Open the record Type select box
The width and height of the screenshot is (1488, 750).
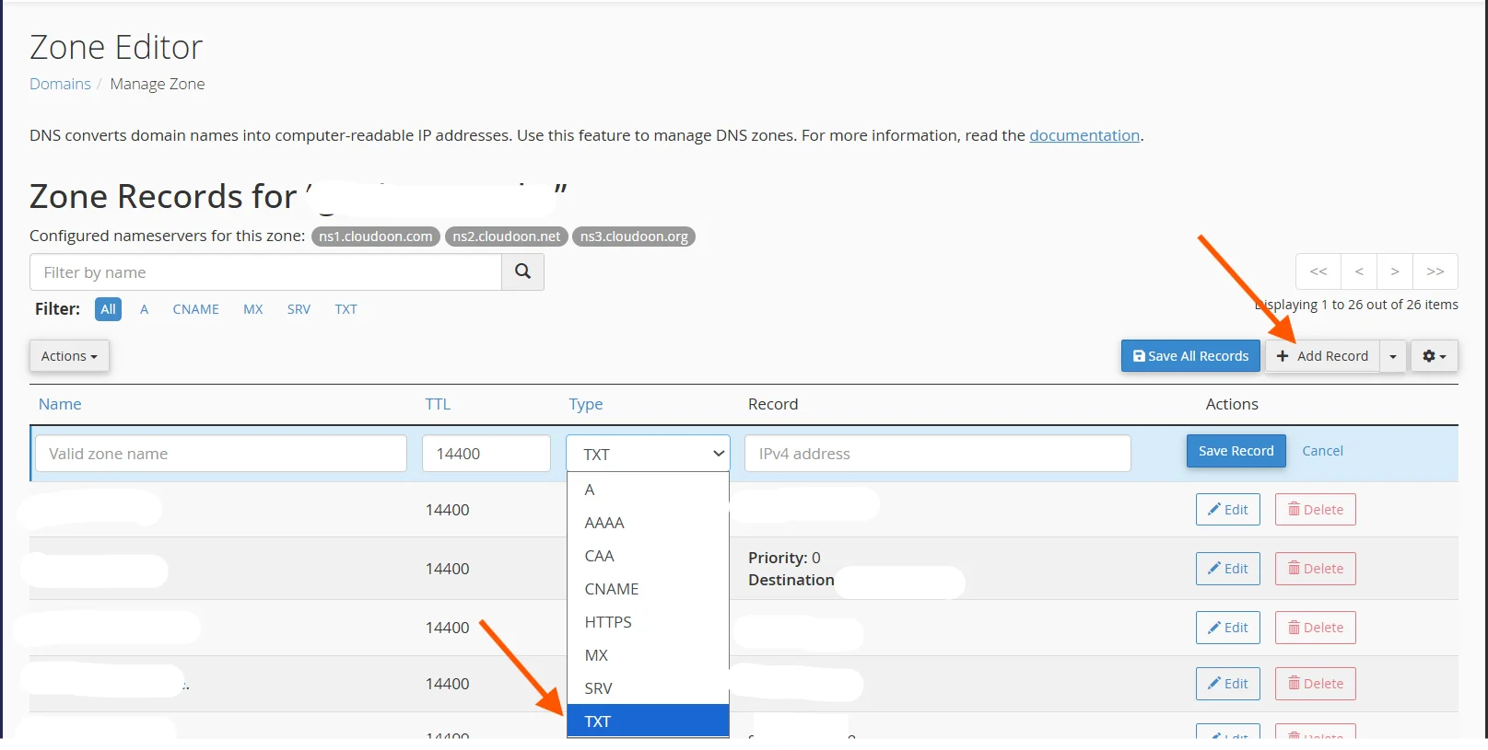point(648,454)
